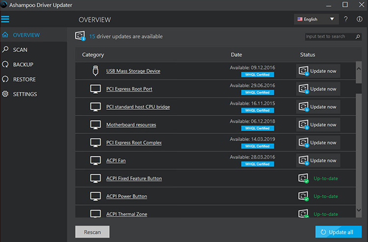368x242 pixels.
Task: Click up-to-date status icon for ACPI Power Button
Action: click(x=303, y=196)
